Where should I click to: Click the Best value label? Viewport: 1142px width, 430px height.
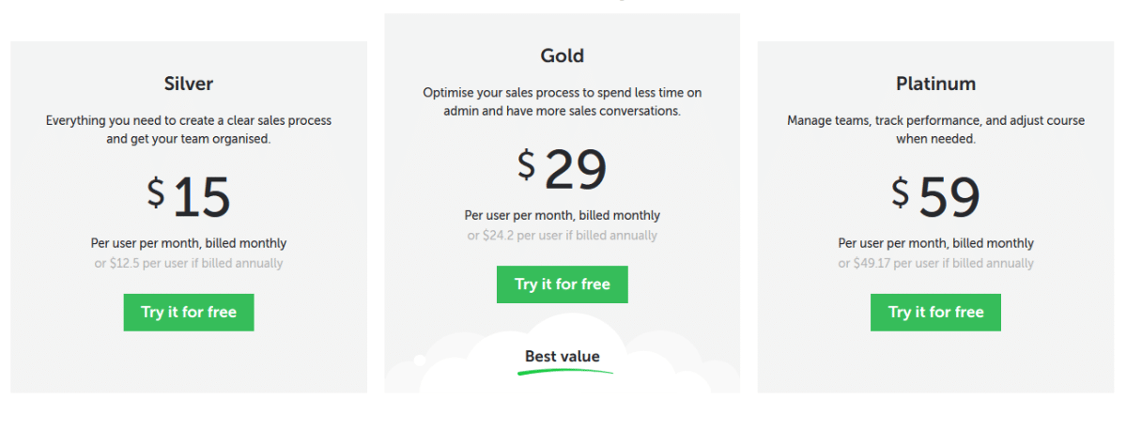coord(563,356)
